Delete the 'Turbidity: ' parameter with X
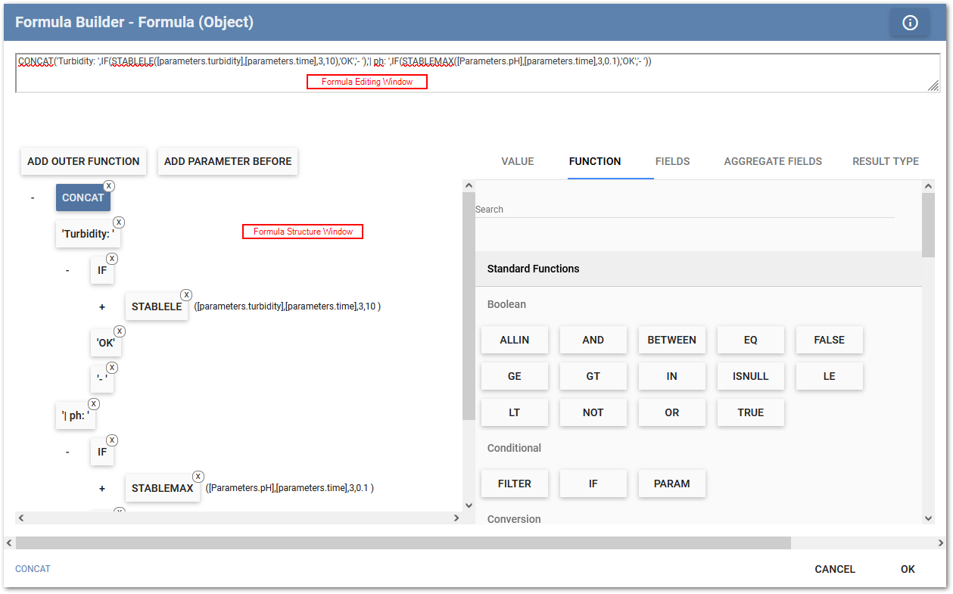Image resolution: width=953 pixels, height=594 pixels. coord(119,222)
